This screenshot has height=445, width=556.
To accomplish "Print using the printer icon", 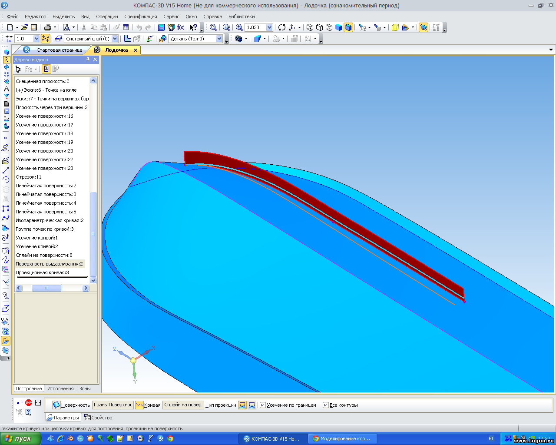I will 47,27.
